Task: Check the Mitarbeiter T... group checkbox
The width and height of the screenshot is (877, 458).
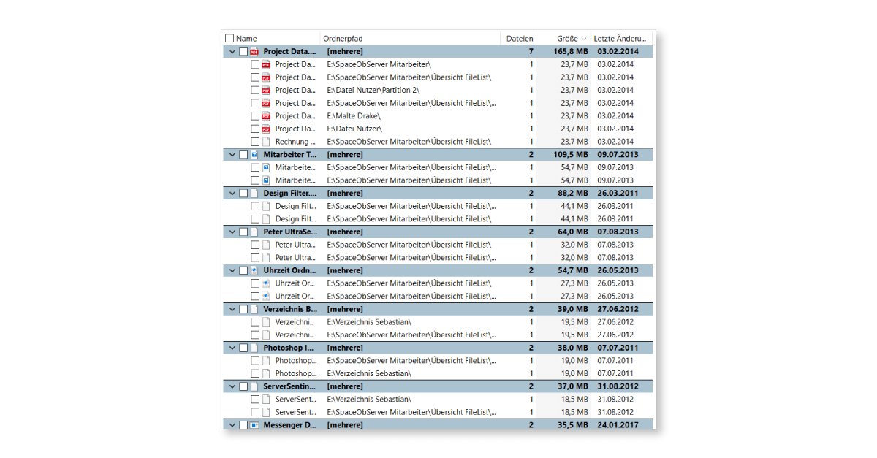Action: (243, 155)
